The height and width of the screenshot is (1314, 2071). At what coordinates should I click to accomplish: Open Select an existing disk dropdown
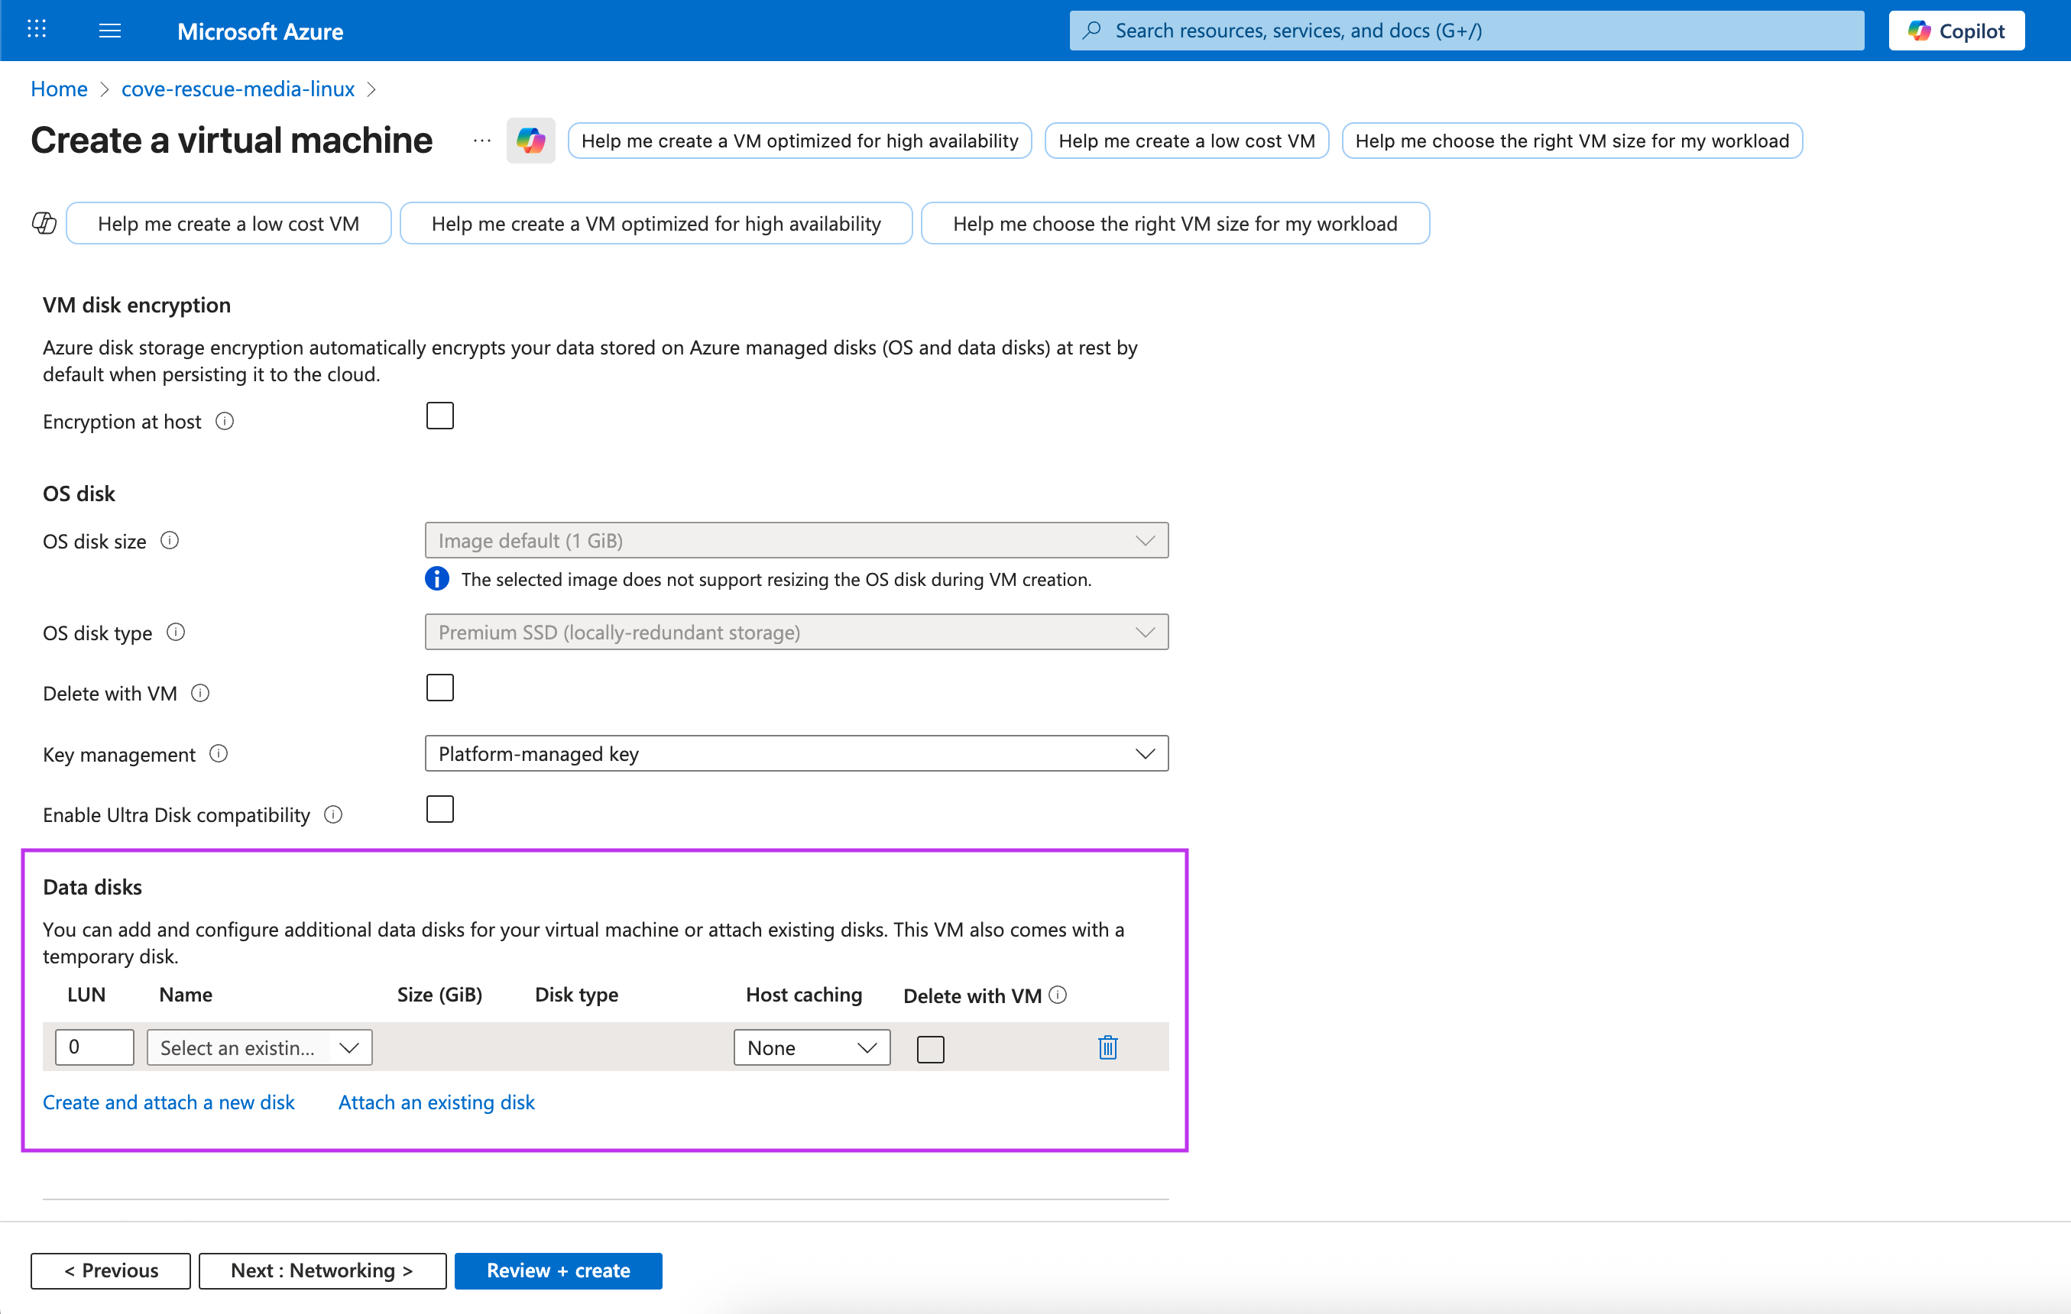pos(259,1047)
